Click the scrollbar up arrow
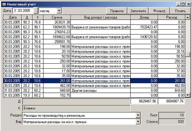Screen dimensions: 192x131 [188, 18]
